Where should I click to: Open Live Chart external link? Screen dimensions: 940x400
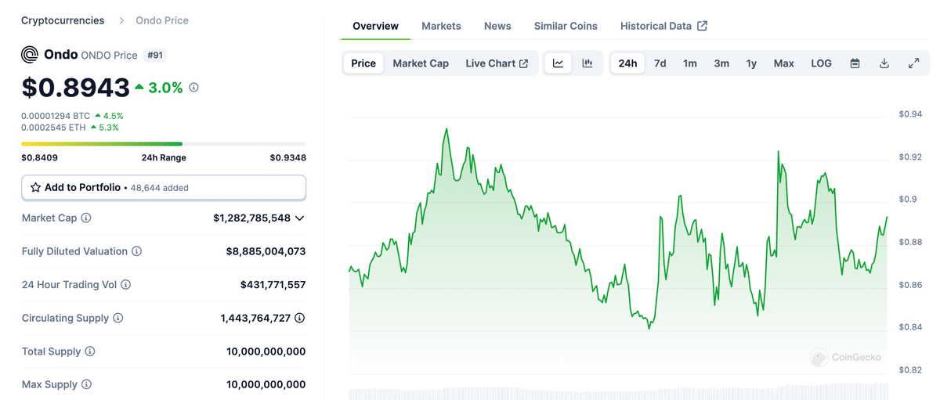click(x=497, y=63)
